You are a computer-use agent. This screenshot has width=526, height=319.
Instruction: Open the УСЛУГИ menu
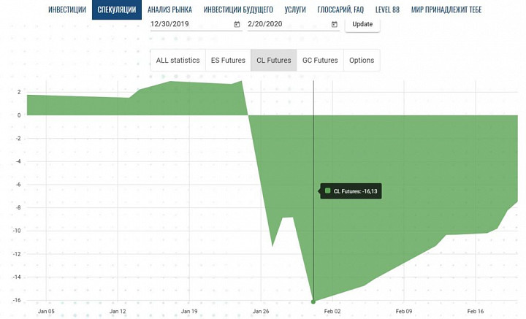[x=295, y=9]
